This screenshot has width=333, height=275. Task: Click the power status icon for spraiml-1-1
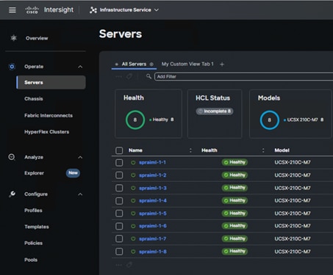tap(133, 163)
